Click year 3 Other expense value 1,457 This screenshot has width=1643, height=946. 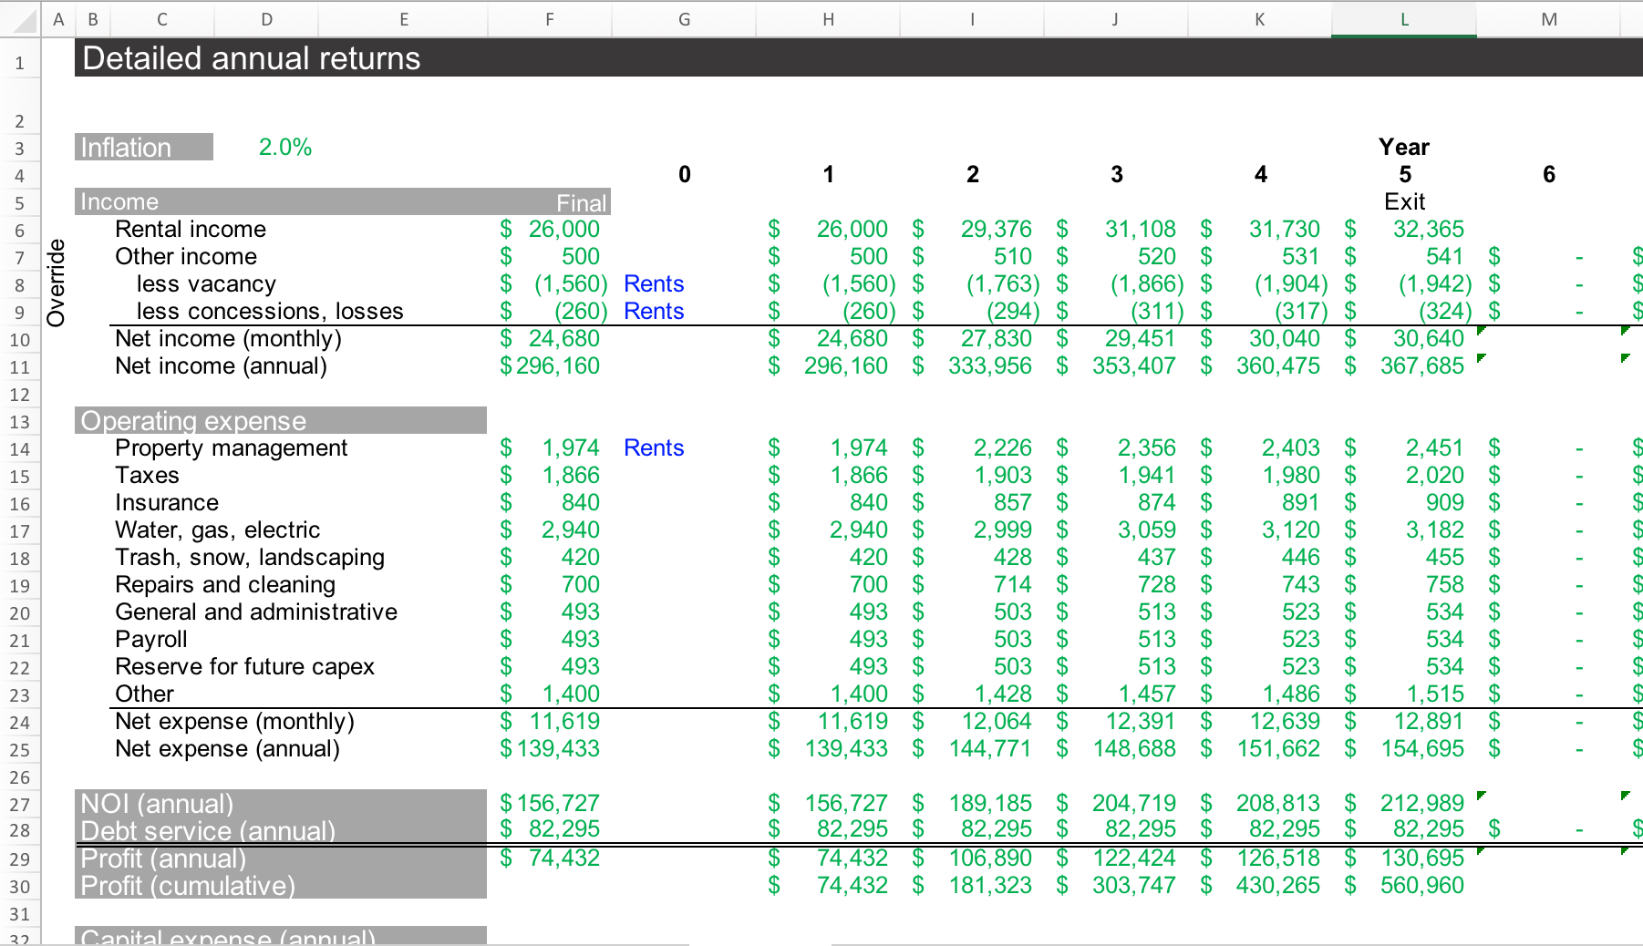point(1146,694)
